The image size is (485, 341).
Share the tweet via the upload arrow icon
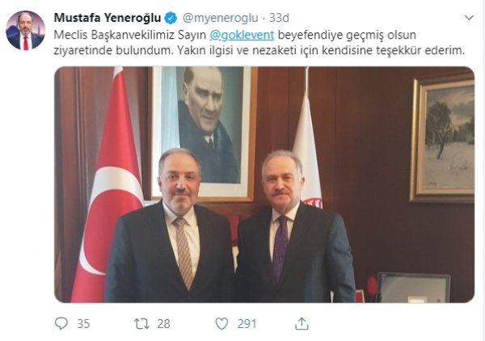[x=302, y=323]
